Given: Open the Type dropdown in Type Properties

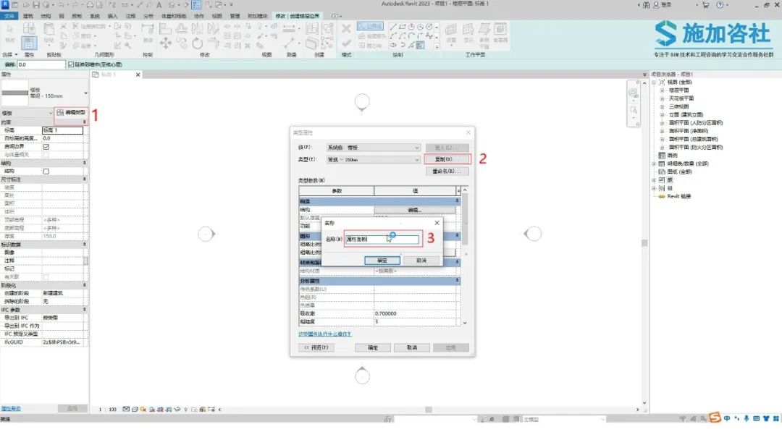Looking at the screenshot, I should pos(373,159).
